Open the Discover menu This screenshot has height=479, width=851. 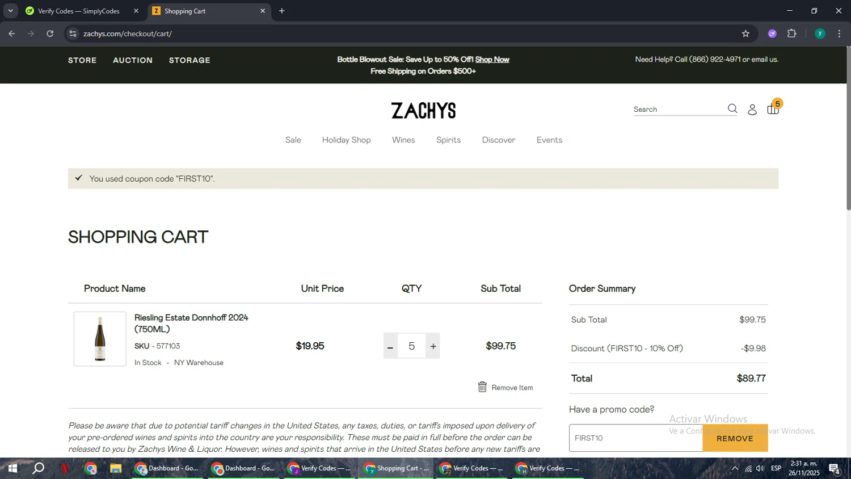pos(499,140)
